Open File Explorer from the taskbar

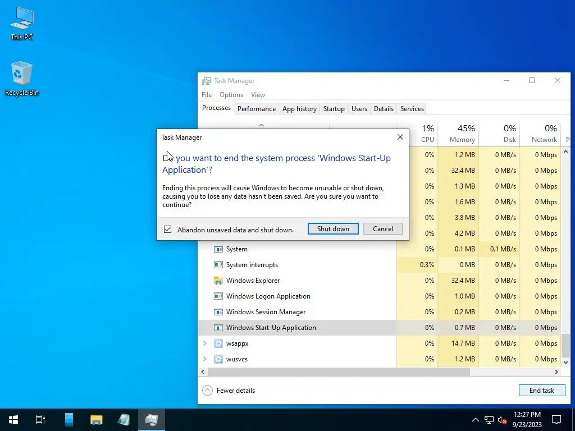96,419
